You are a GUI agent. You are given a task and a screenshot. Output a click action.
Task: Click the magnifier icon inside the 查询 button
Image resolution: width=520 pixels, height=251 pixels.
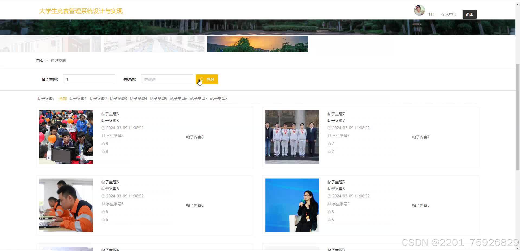[x=202, y=79]
